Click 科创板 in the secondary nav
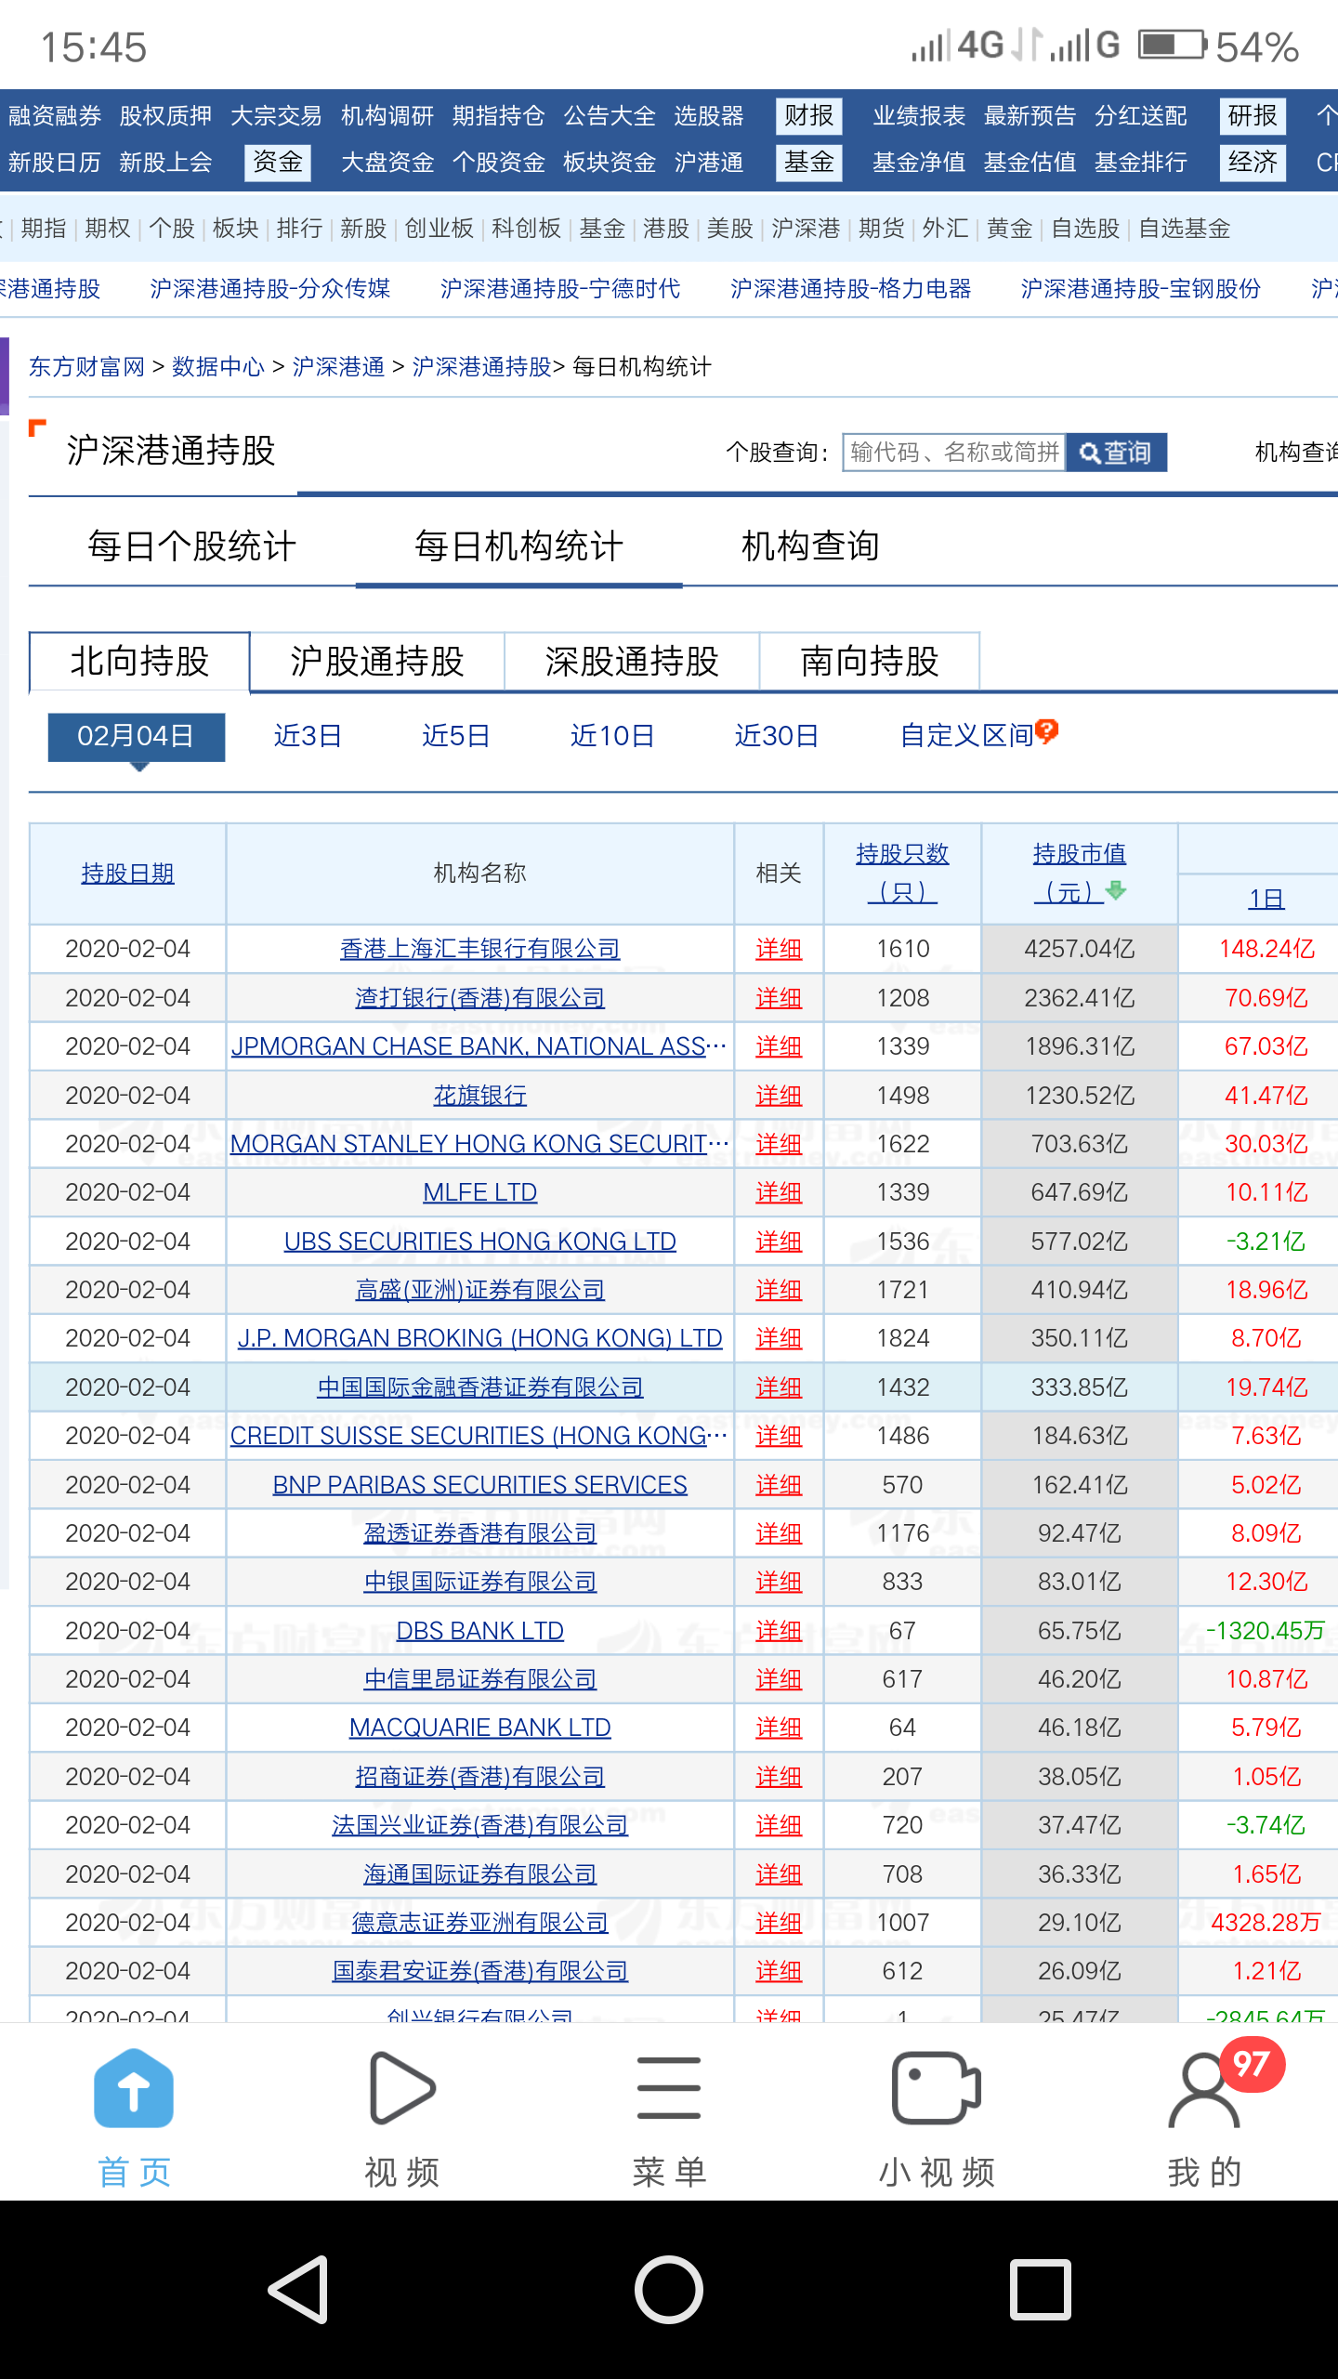Screen dimensions: 1338x2379 (x=526, y=229)
